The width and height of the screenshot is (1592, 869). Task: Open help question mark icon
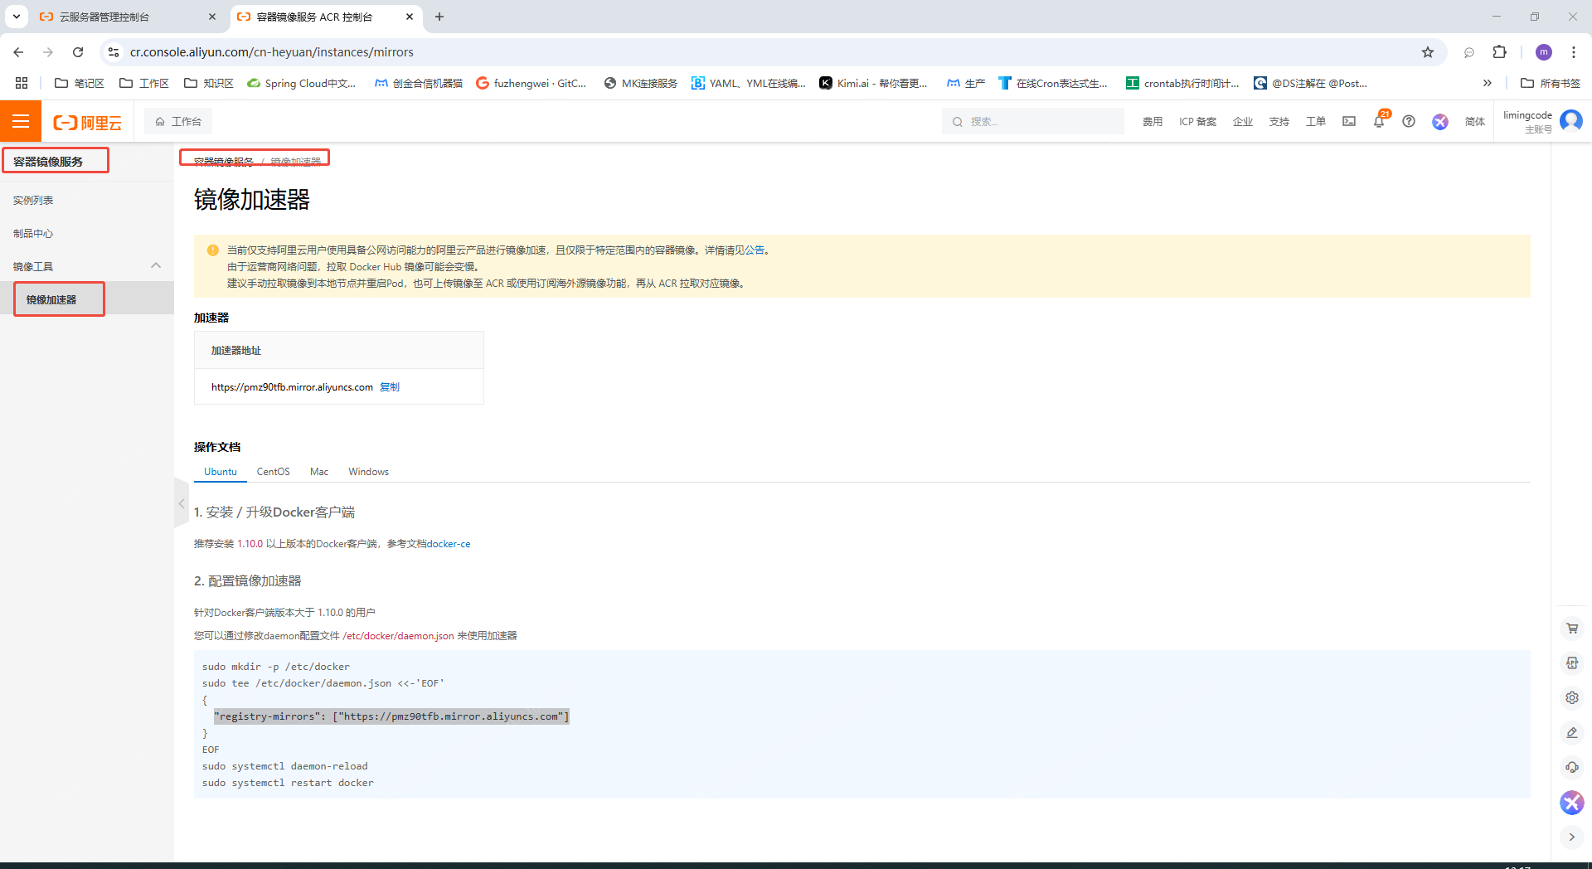(1409, 121)
